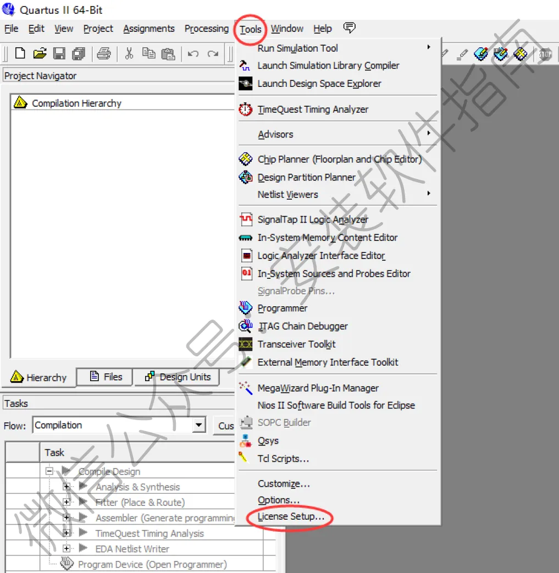The height and width of the screenshot is (573, 559).
Task: Click the Launch Design Space Explorer icon
Action: (246, 84)
